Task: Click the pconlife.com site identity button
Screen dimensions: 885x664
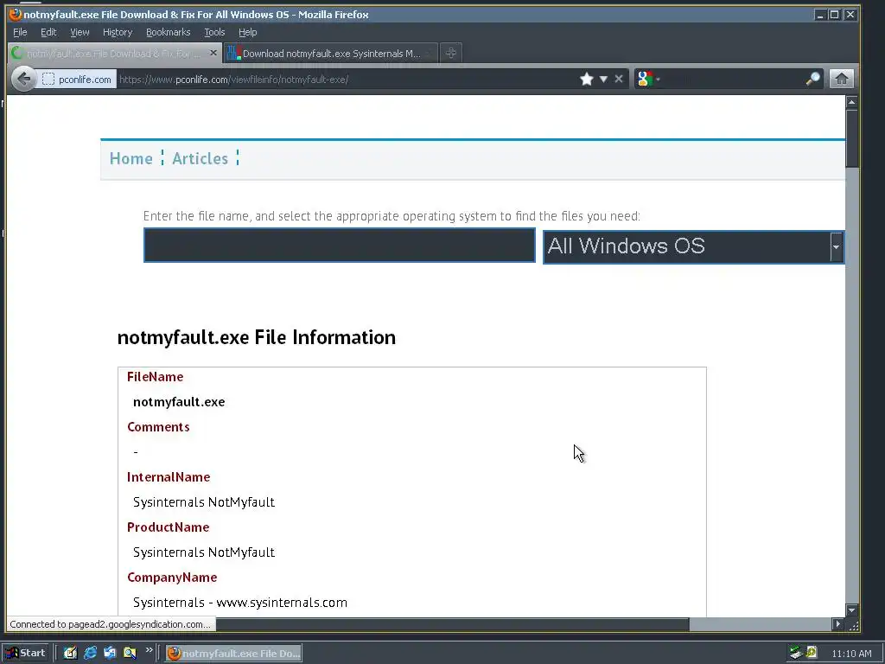Action: (x=77, y=79)
